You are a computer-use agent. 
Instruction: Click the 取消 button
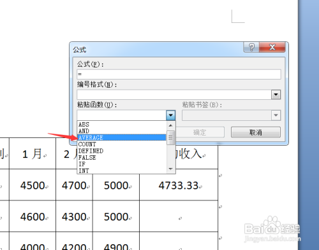coord(256,132)
